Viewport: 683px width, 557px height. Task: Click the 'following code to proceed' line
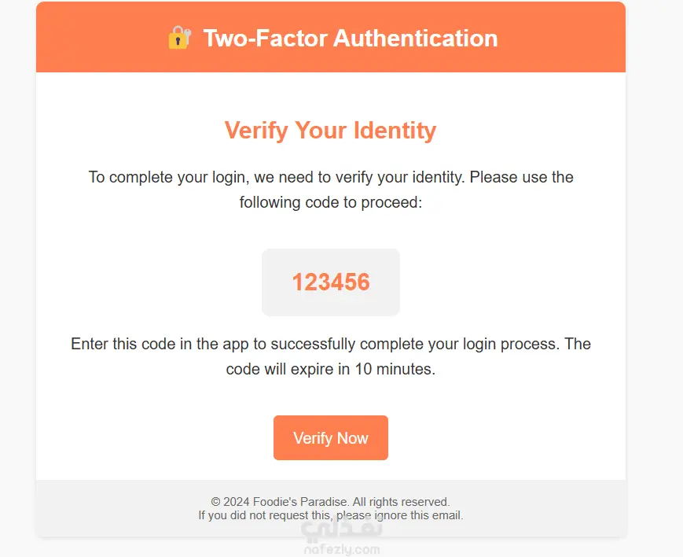(x=331, y=202)
